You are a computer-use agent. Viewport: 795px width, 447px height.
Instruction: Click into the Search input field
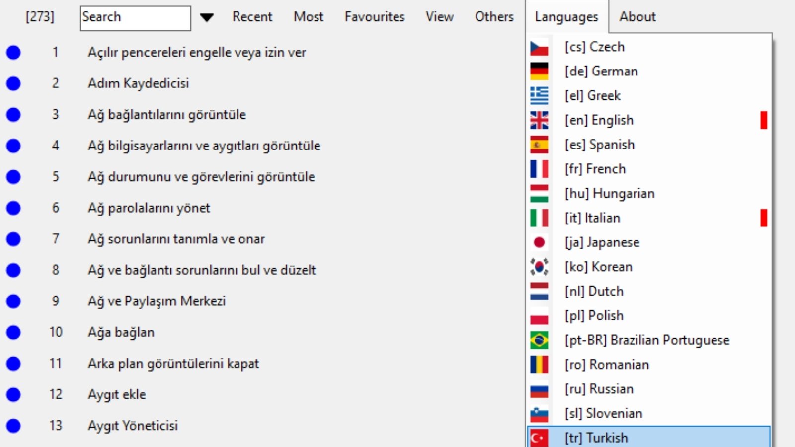click(x=136, y=18)
